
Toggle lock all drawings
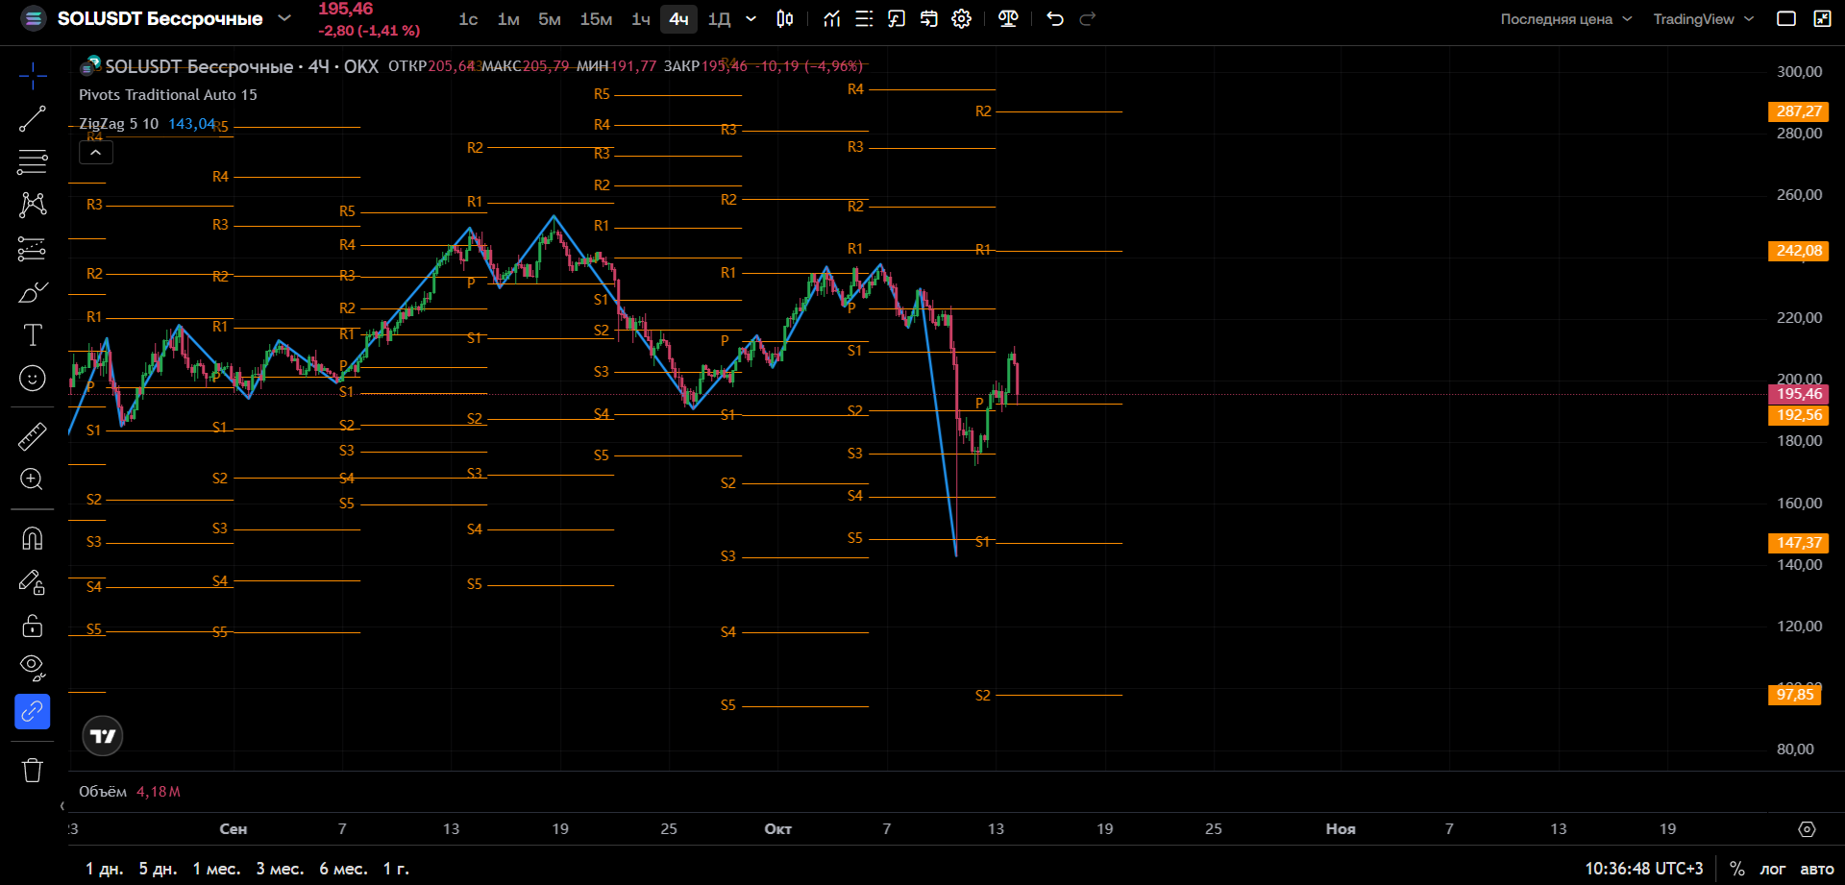coord(33,626)
